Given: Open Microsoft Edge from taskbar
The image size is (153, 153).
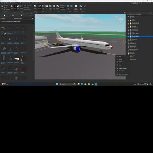Looking at the screenshot, I should pyautogui.click(x=82, y=84).
